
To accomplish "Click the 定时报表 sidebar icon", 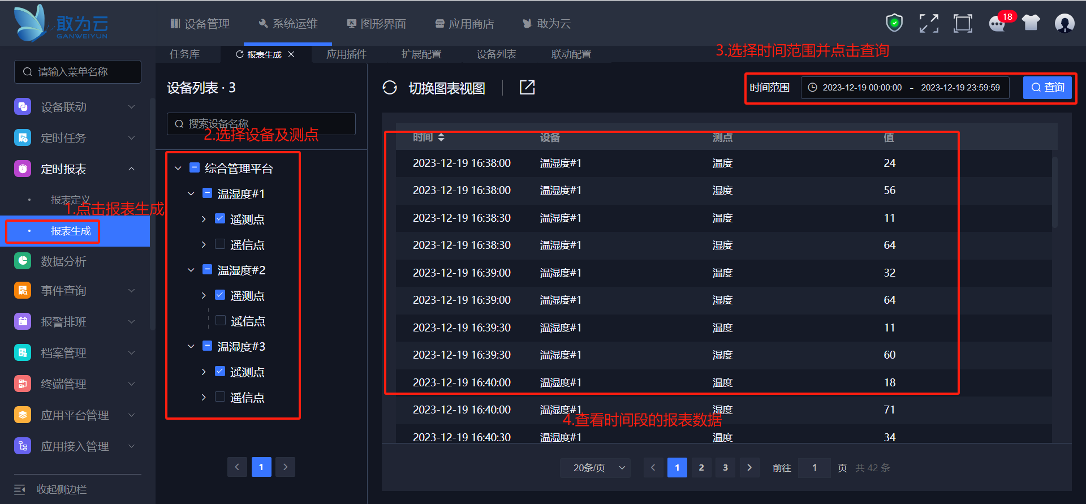I will 23,169.
